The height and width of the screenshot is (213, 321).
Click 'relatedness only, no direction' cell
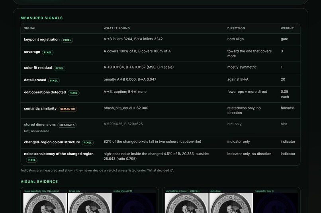244,110
